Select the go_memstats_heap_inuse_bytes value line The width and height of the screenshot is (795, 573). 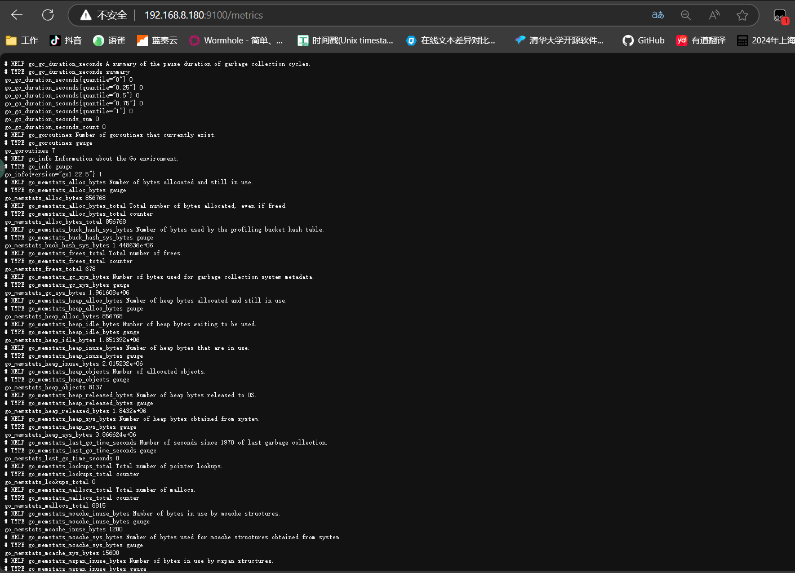tap(74, 364)
